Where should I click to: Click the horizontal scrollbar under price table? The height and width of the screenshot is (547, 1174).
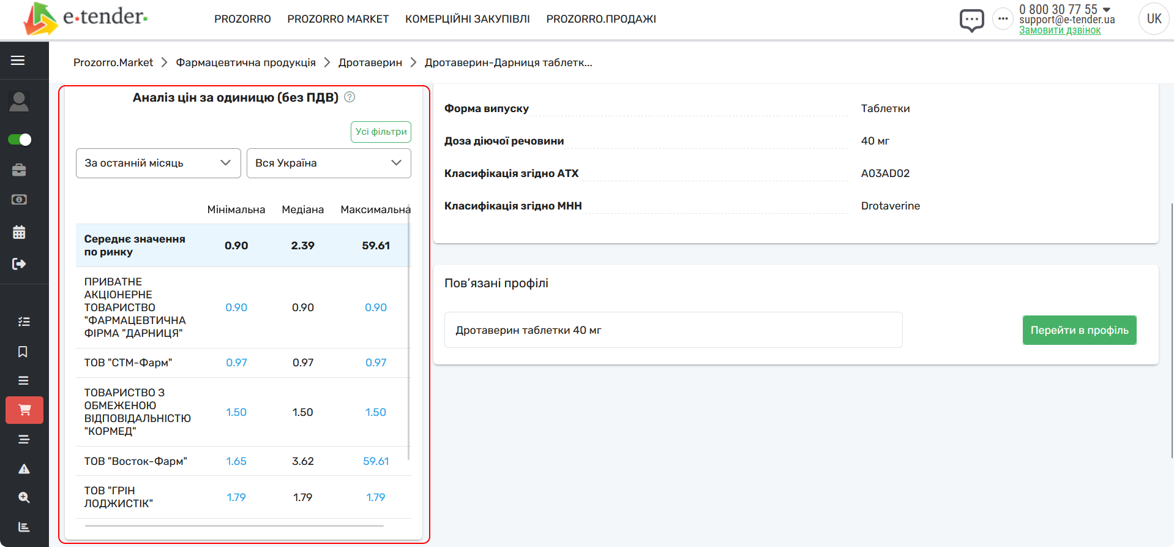234,526
